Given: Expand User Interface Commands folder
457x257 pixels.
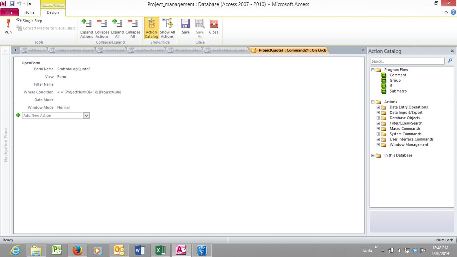Looking at the screenshot, I should pyautogui.click(x=378, y=139).
